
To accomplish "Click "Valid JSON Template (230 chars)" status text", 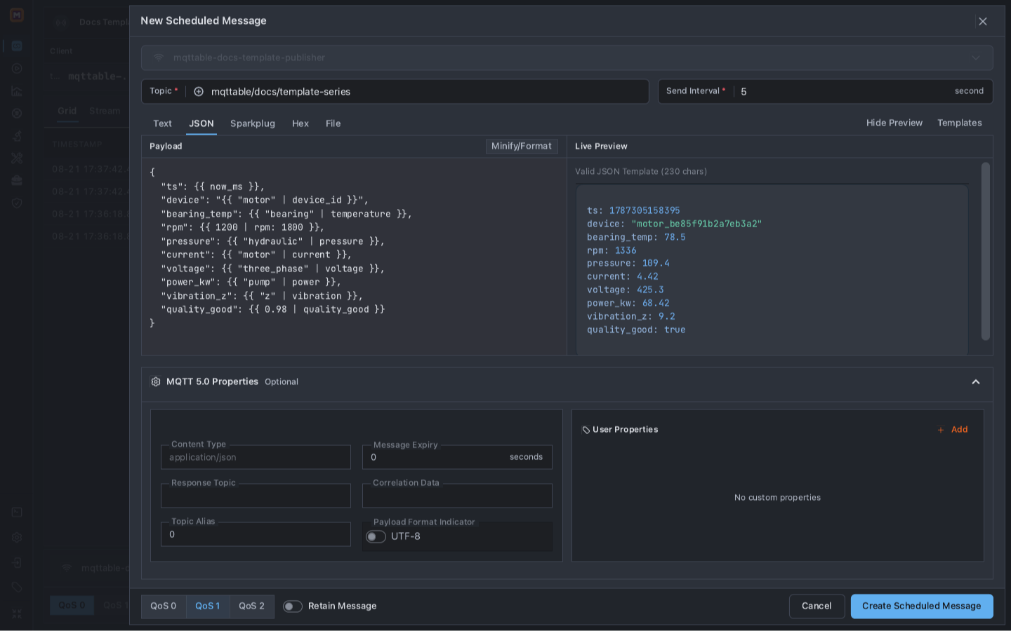I will point(641,172).
